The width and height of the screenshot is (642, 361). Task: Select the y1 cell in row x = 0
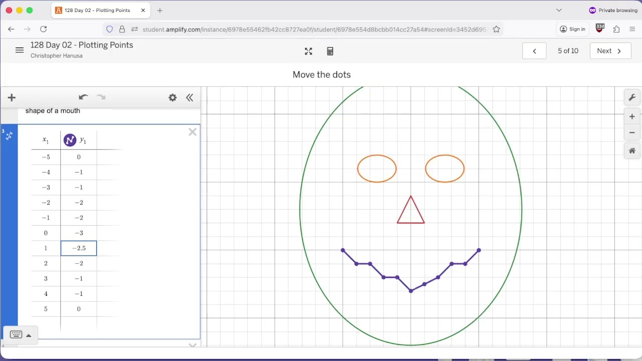pyautogui.click(x=79, y=233)
